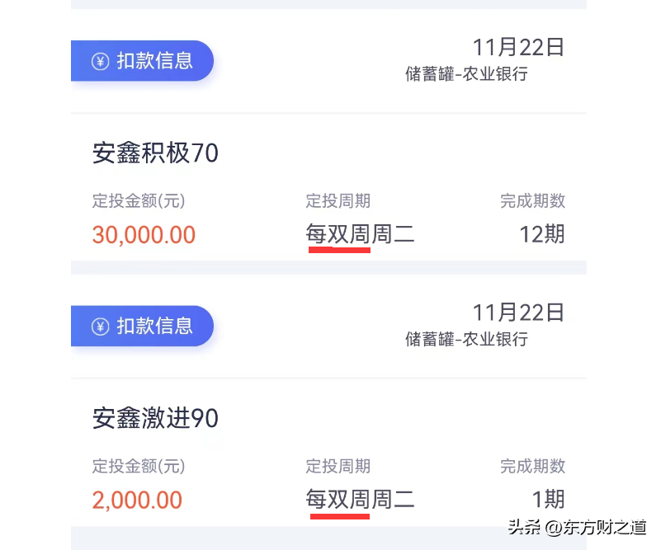Select the 安鑫激进90 fund title
The width and height of the screenshot is (661, 550).
[x=154, y=419]
